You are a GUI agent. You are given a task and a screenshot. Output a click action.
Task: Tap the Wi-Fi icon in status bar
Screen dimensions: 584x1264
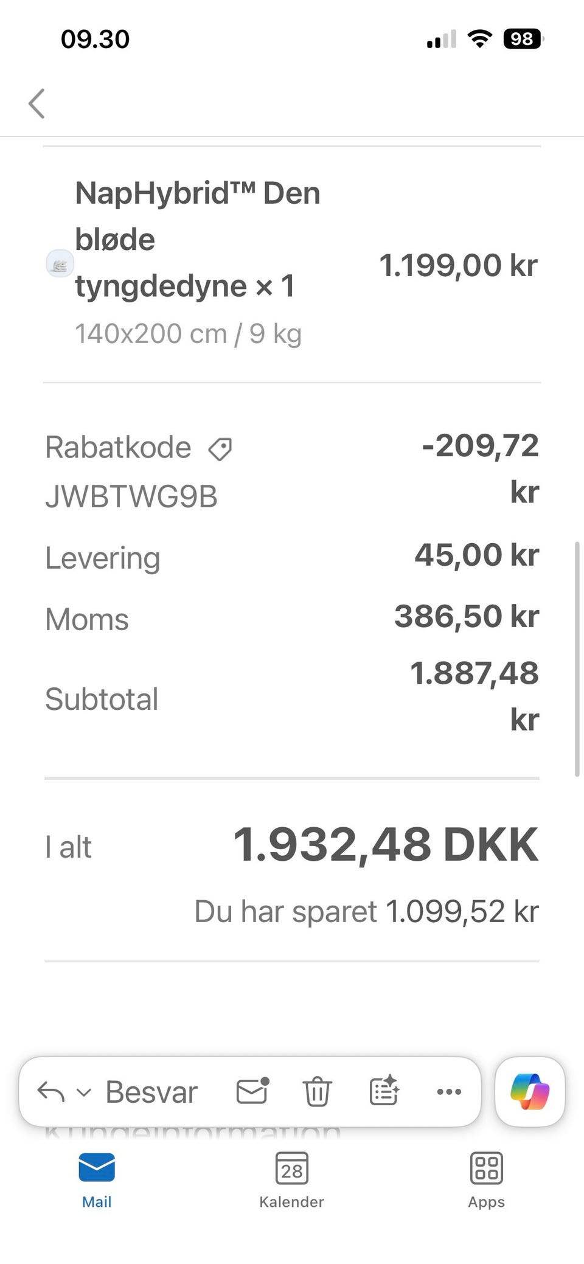pos(479,40)
